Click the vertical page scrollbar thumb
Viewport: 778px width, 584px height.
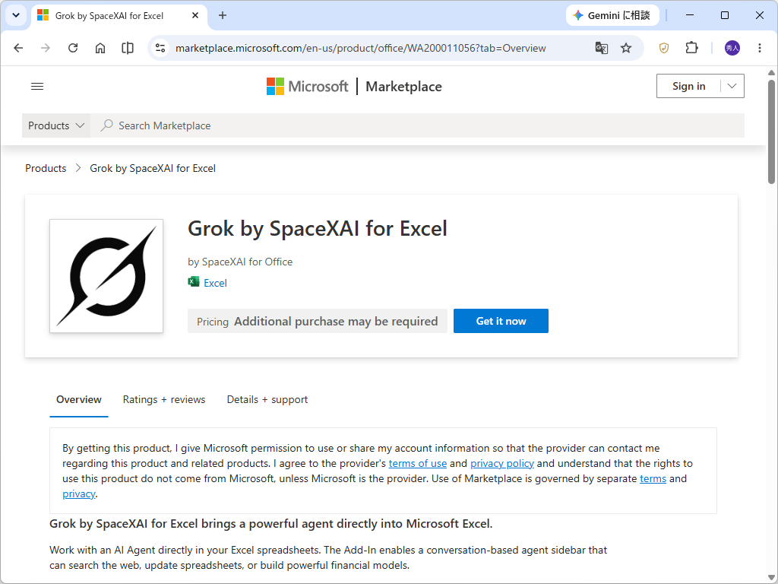772,132
